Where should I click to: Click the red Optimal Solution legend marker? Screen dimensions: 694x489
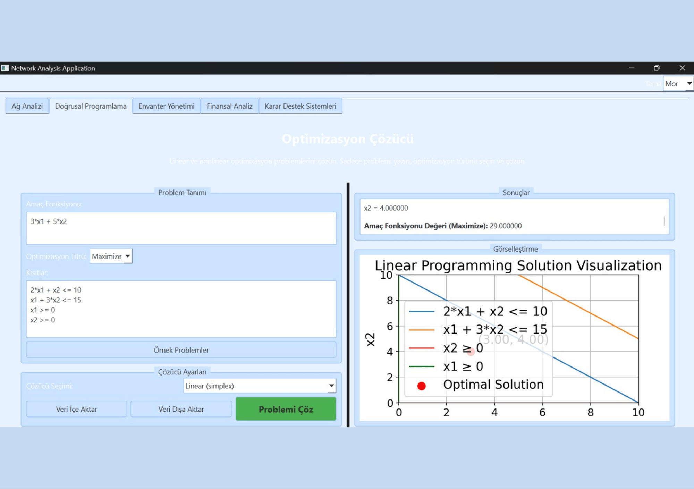tap(422, 386)
